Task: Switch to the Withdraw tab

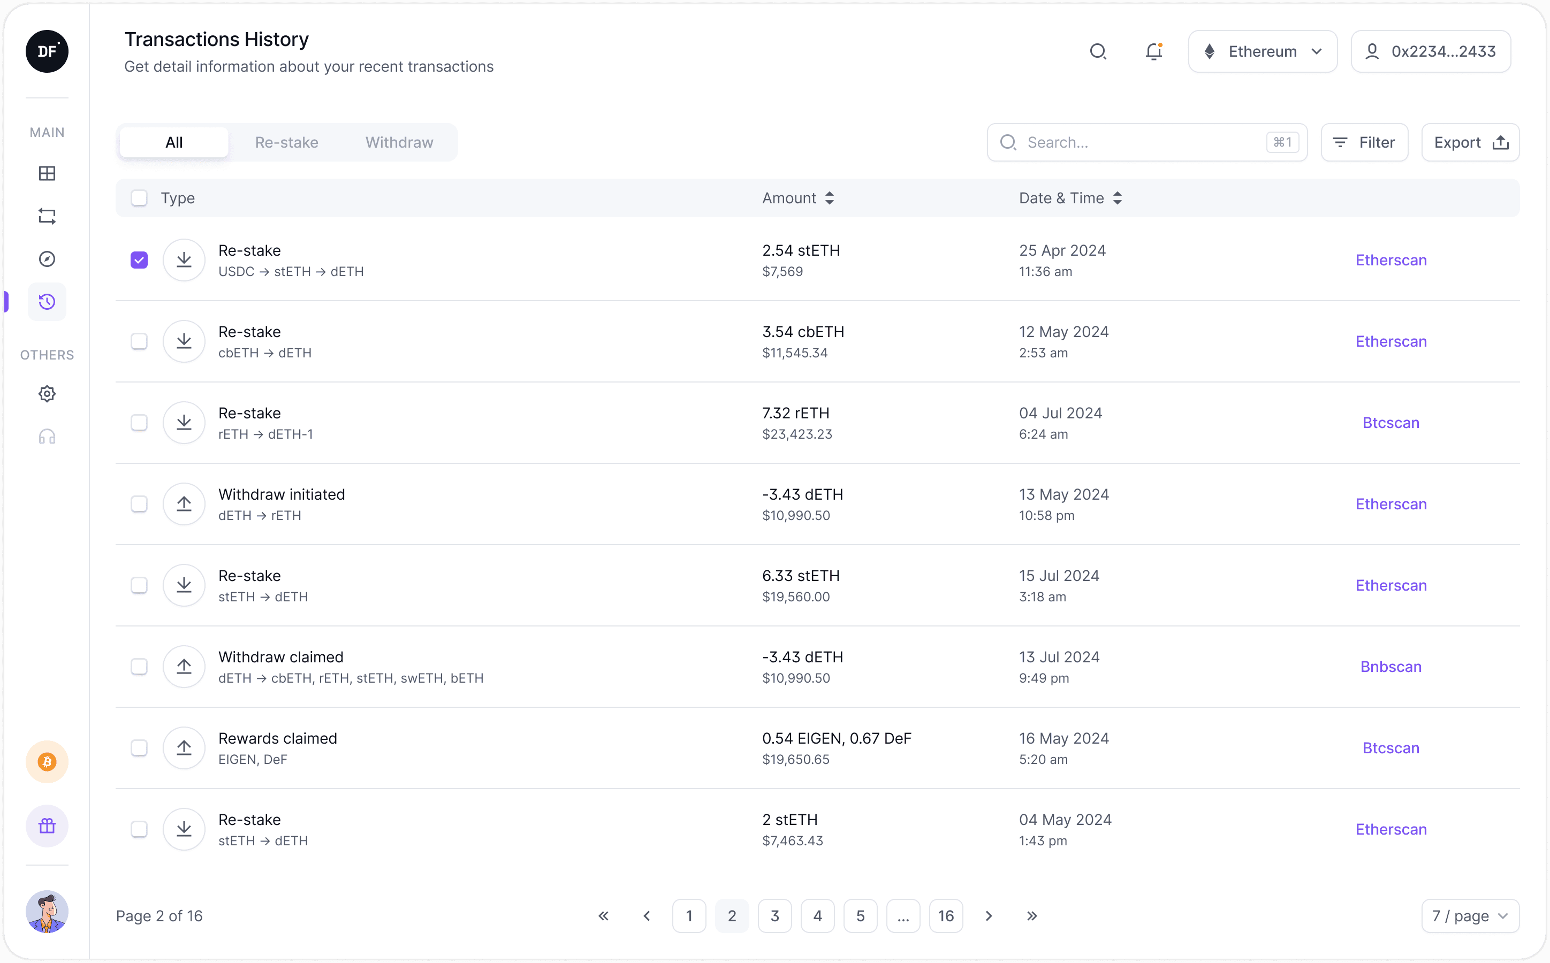Action: [399, 143]
